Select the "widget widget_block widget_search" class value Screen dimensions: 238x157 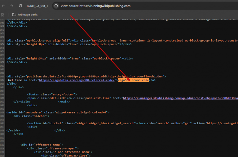coord(105,123)
